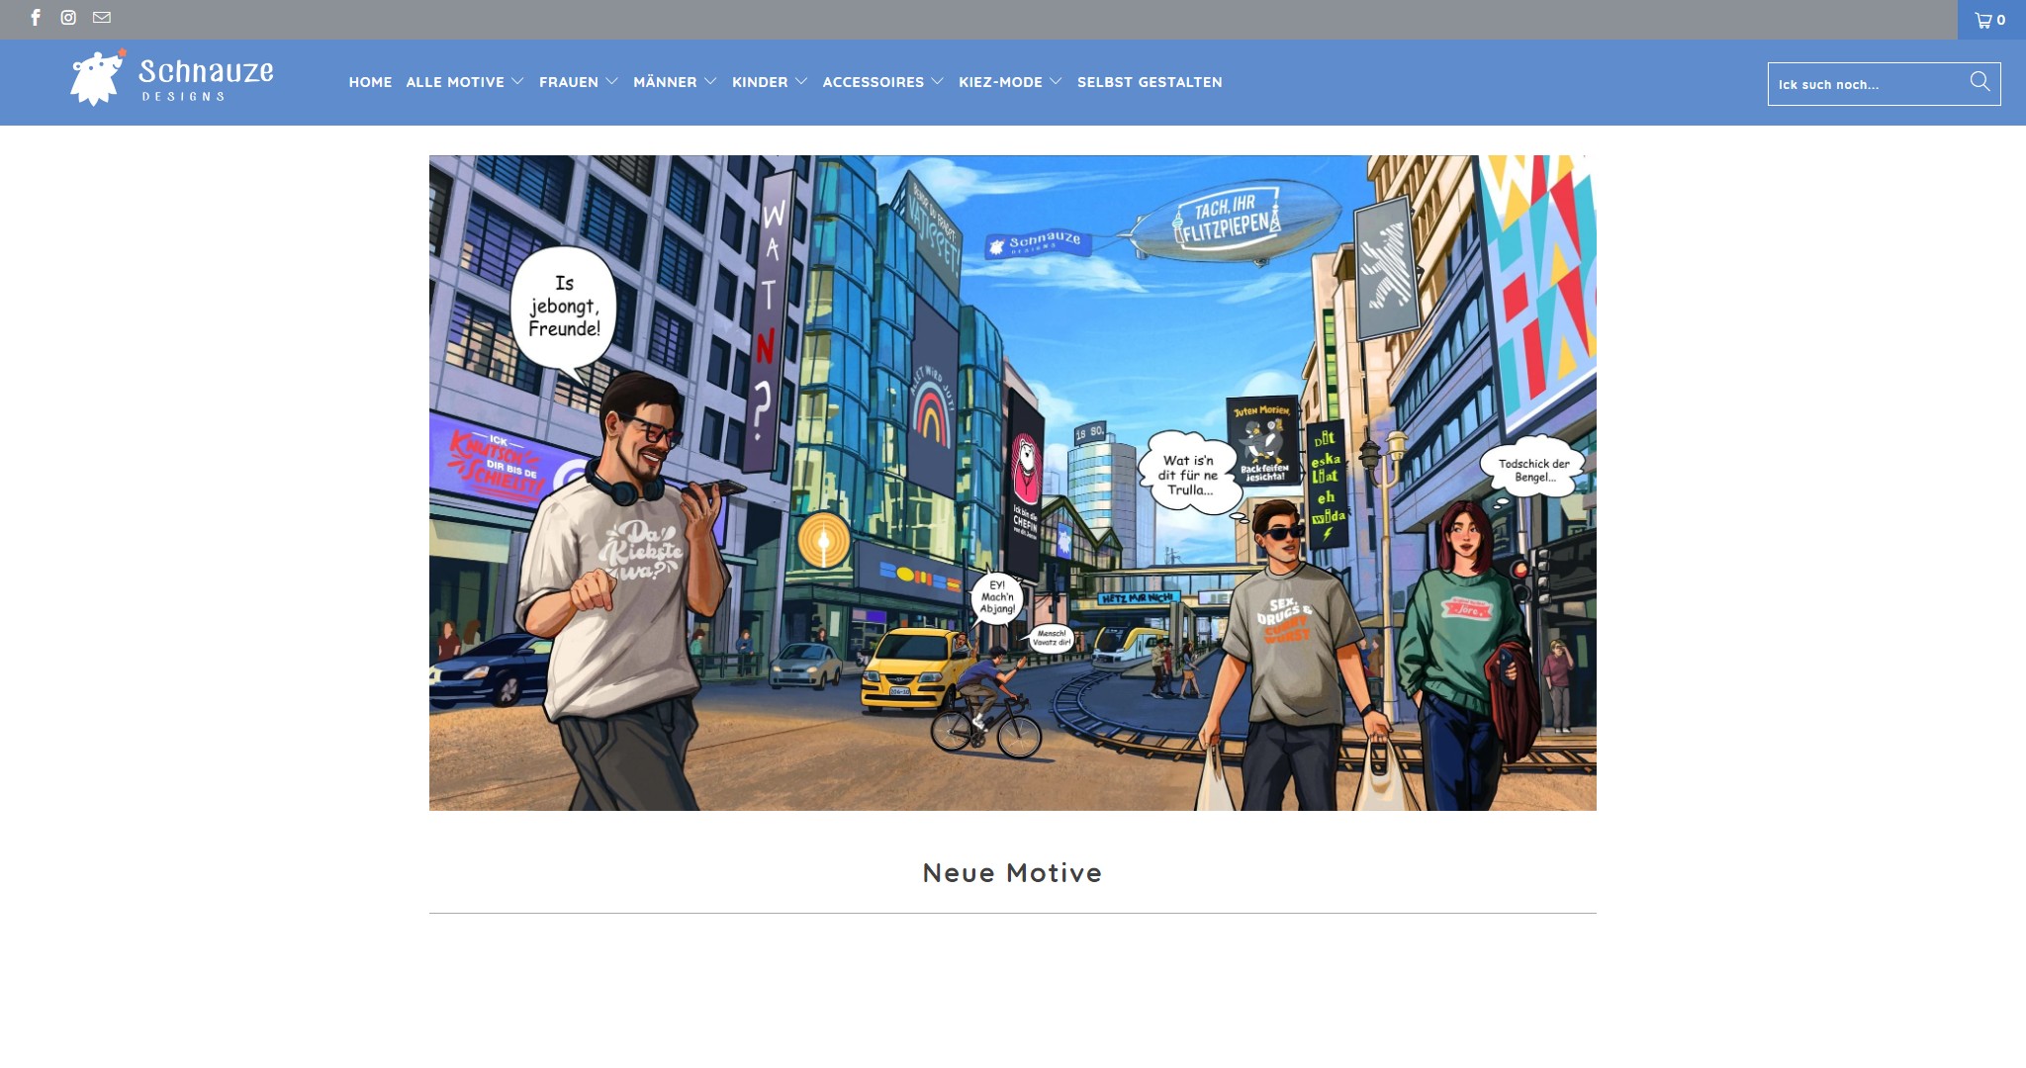Expand the Frauen dropdown chevron
The width and height of the screenshot is (2026, 1068).
[x=611, y=82]
